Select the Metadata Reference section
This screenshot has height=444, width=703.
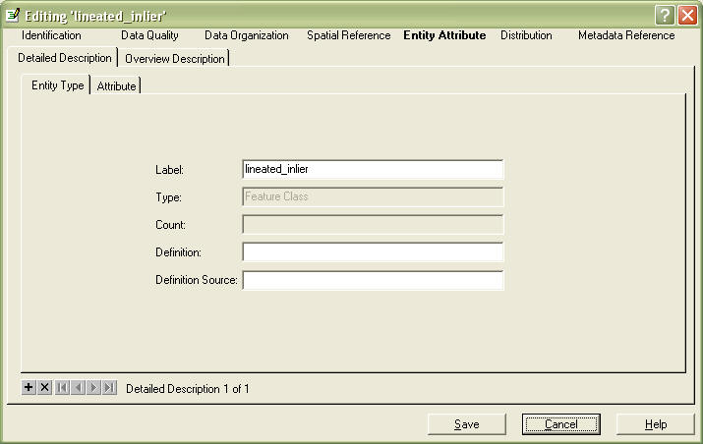pyautogui.click(x=626, y=35)
